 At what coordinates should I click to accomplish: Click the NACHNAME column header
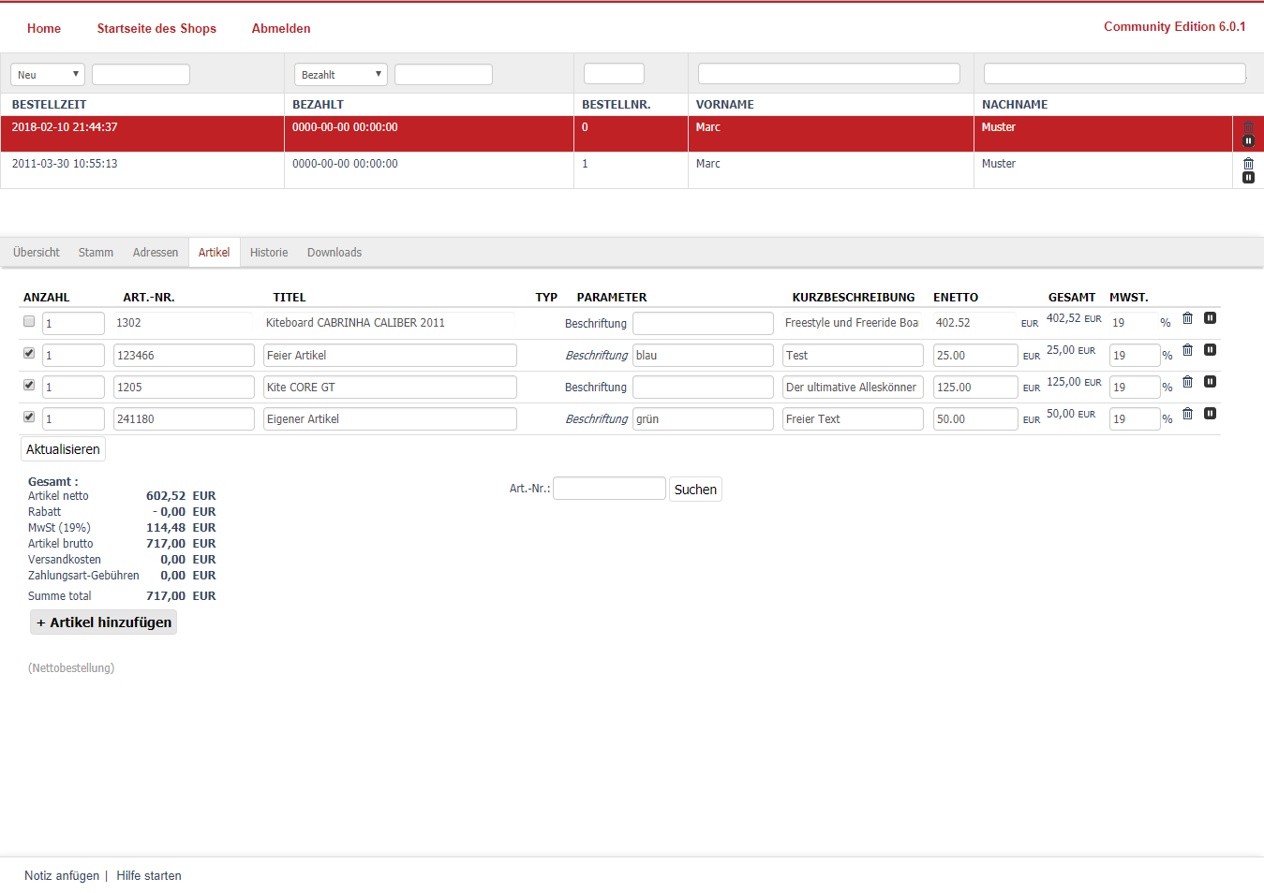point(1015,105)
